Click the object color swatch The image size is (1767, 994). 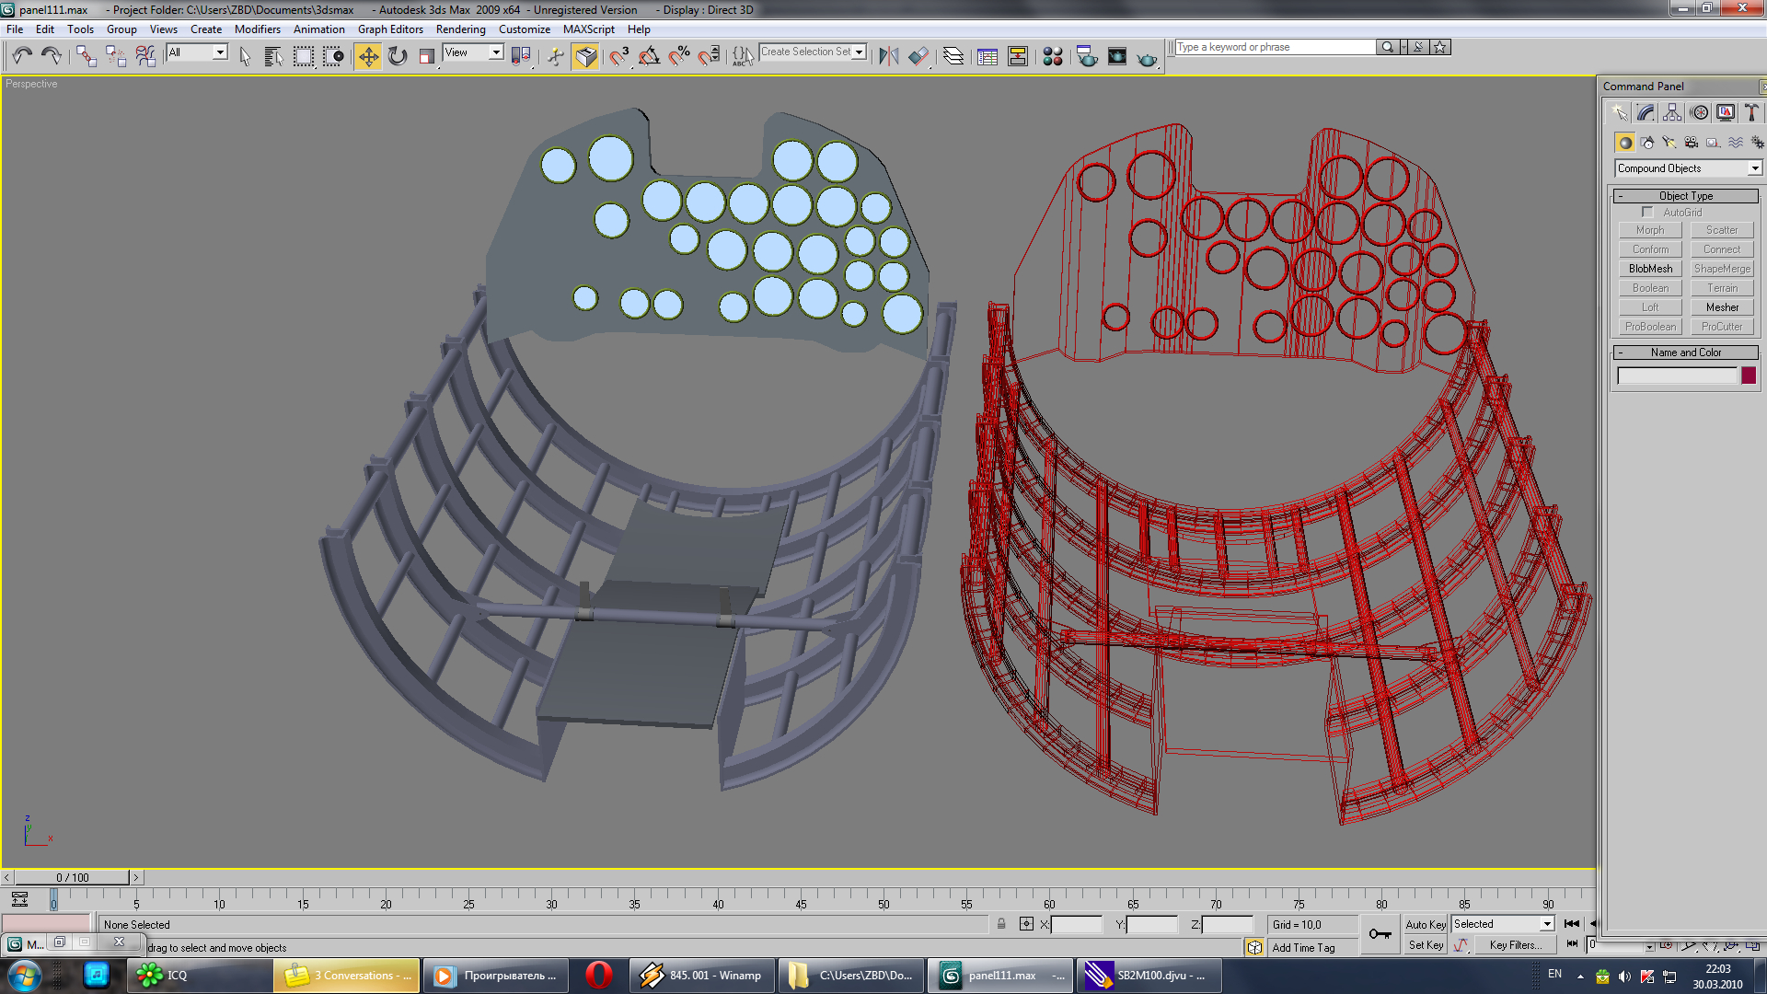[1748, 376]
